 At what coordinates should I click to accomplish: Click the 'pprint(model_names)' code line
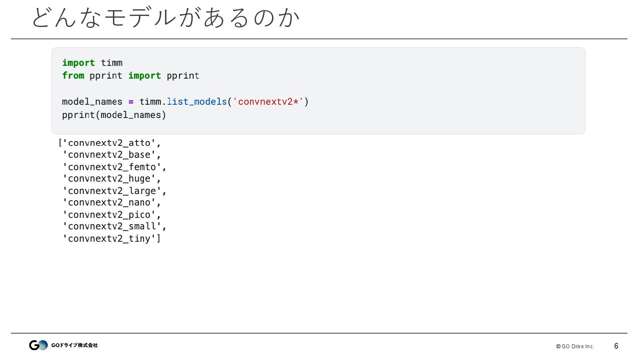pos(114,115)
